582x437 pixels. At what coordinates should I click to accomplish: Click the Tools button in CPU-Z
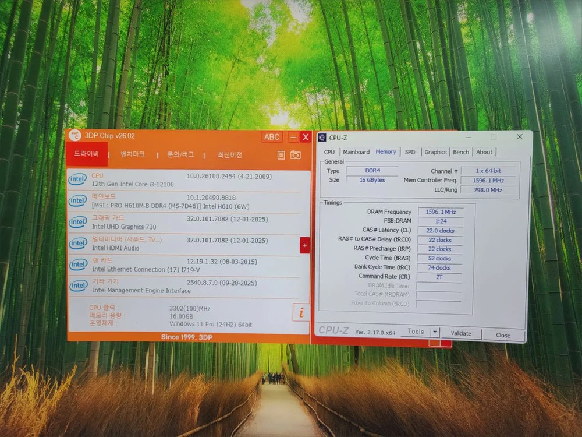pos(416,332)
